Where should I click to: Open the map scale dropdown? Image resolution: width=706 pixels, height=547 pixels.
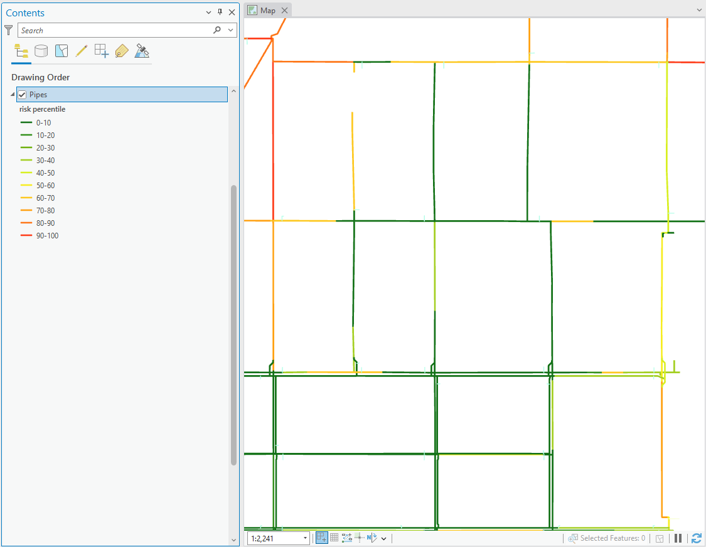[306, 538]
